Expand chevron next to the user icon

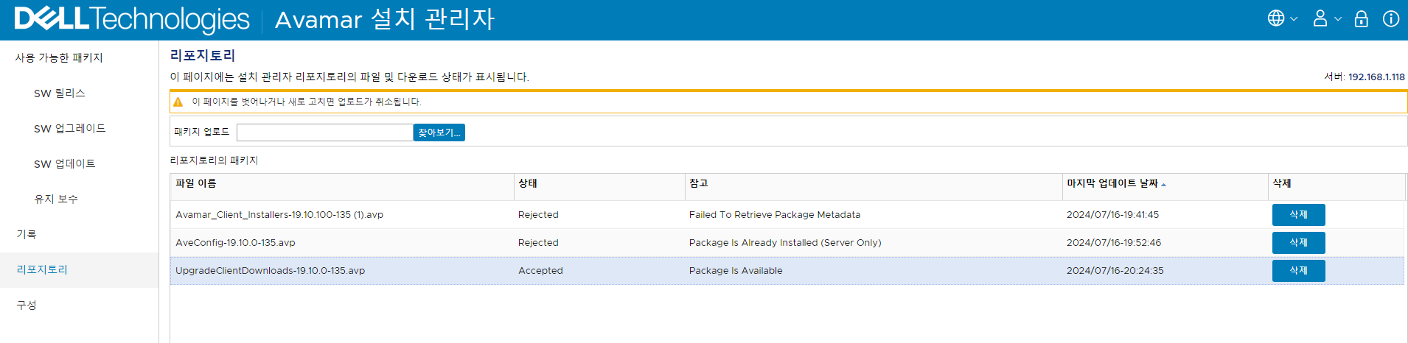pos(1338,19)
